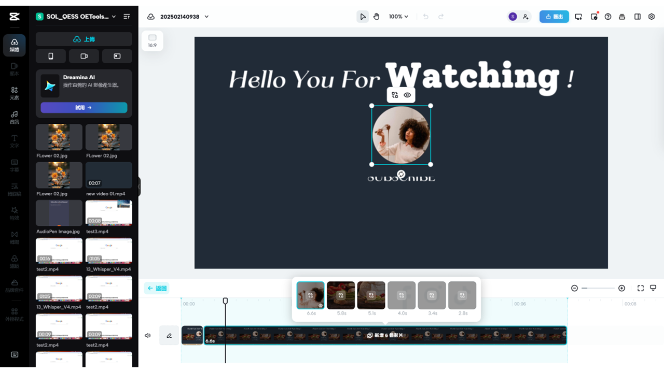Toggle visibility eye icon above selected image

(408, 95)
